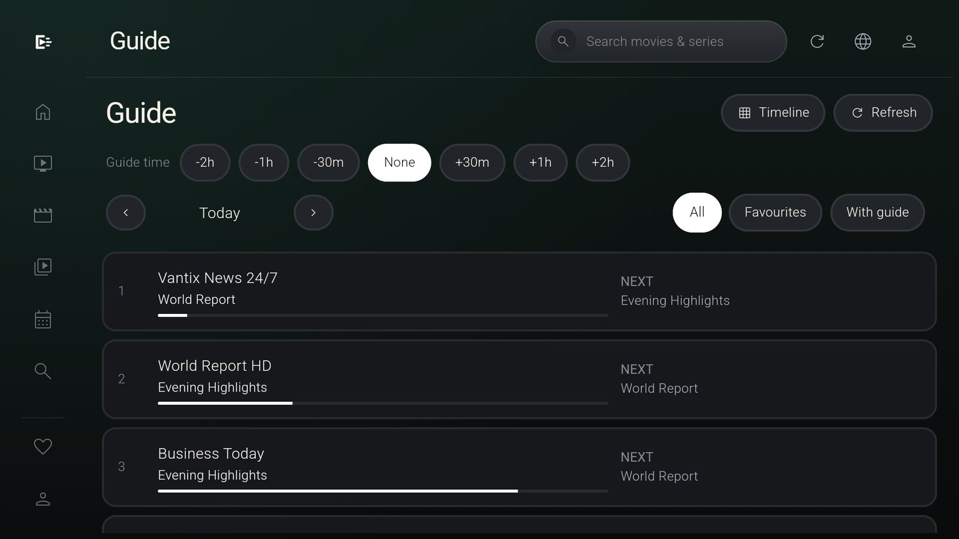Open Search from the sidebar

point(43,371)
